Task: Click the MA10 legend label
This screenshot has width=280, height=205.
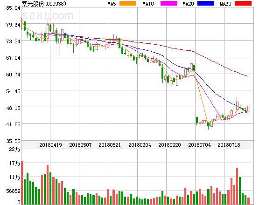Action: tap(148, 4)
